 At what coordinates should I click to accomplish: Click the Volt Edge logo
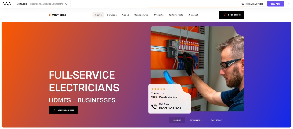tap(58, 15)
